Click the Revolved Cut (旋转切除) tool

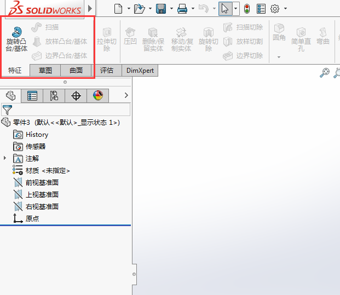coord(209,39)
